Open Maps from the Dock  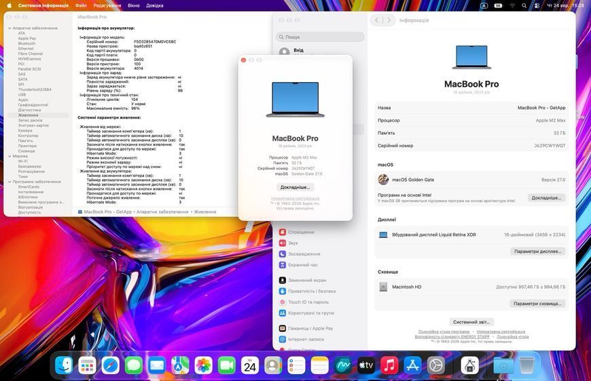click(180, 365)
